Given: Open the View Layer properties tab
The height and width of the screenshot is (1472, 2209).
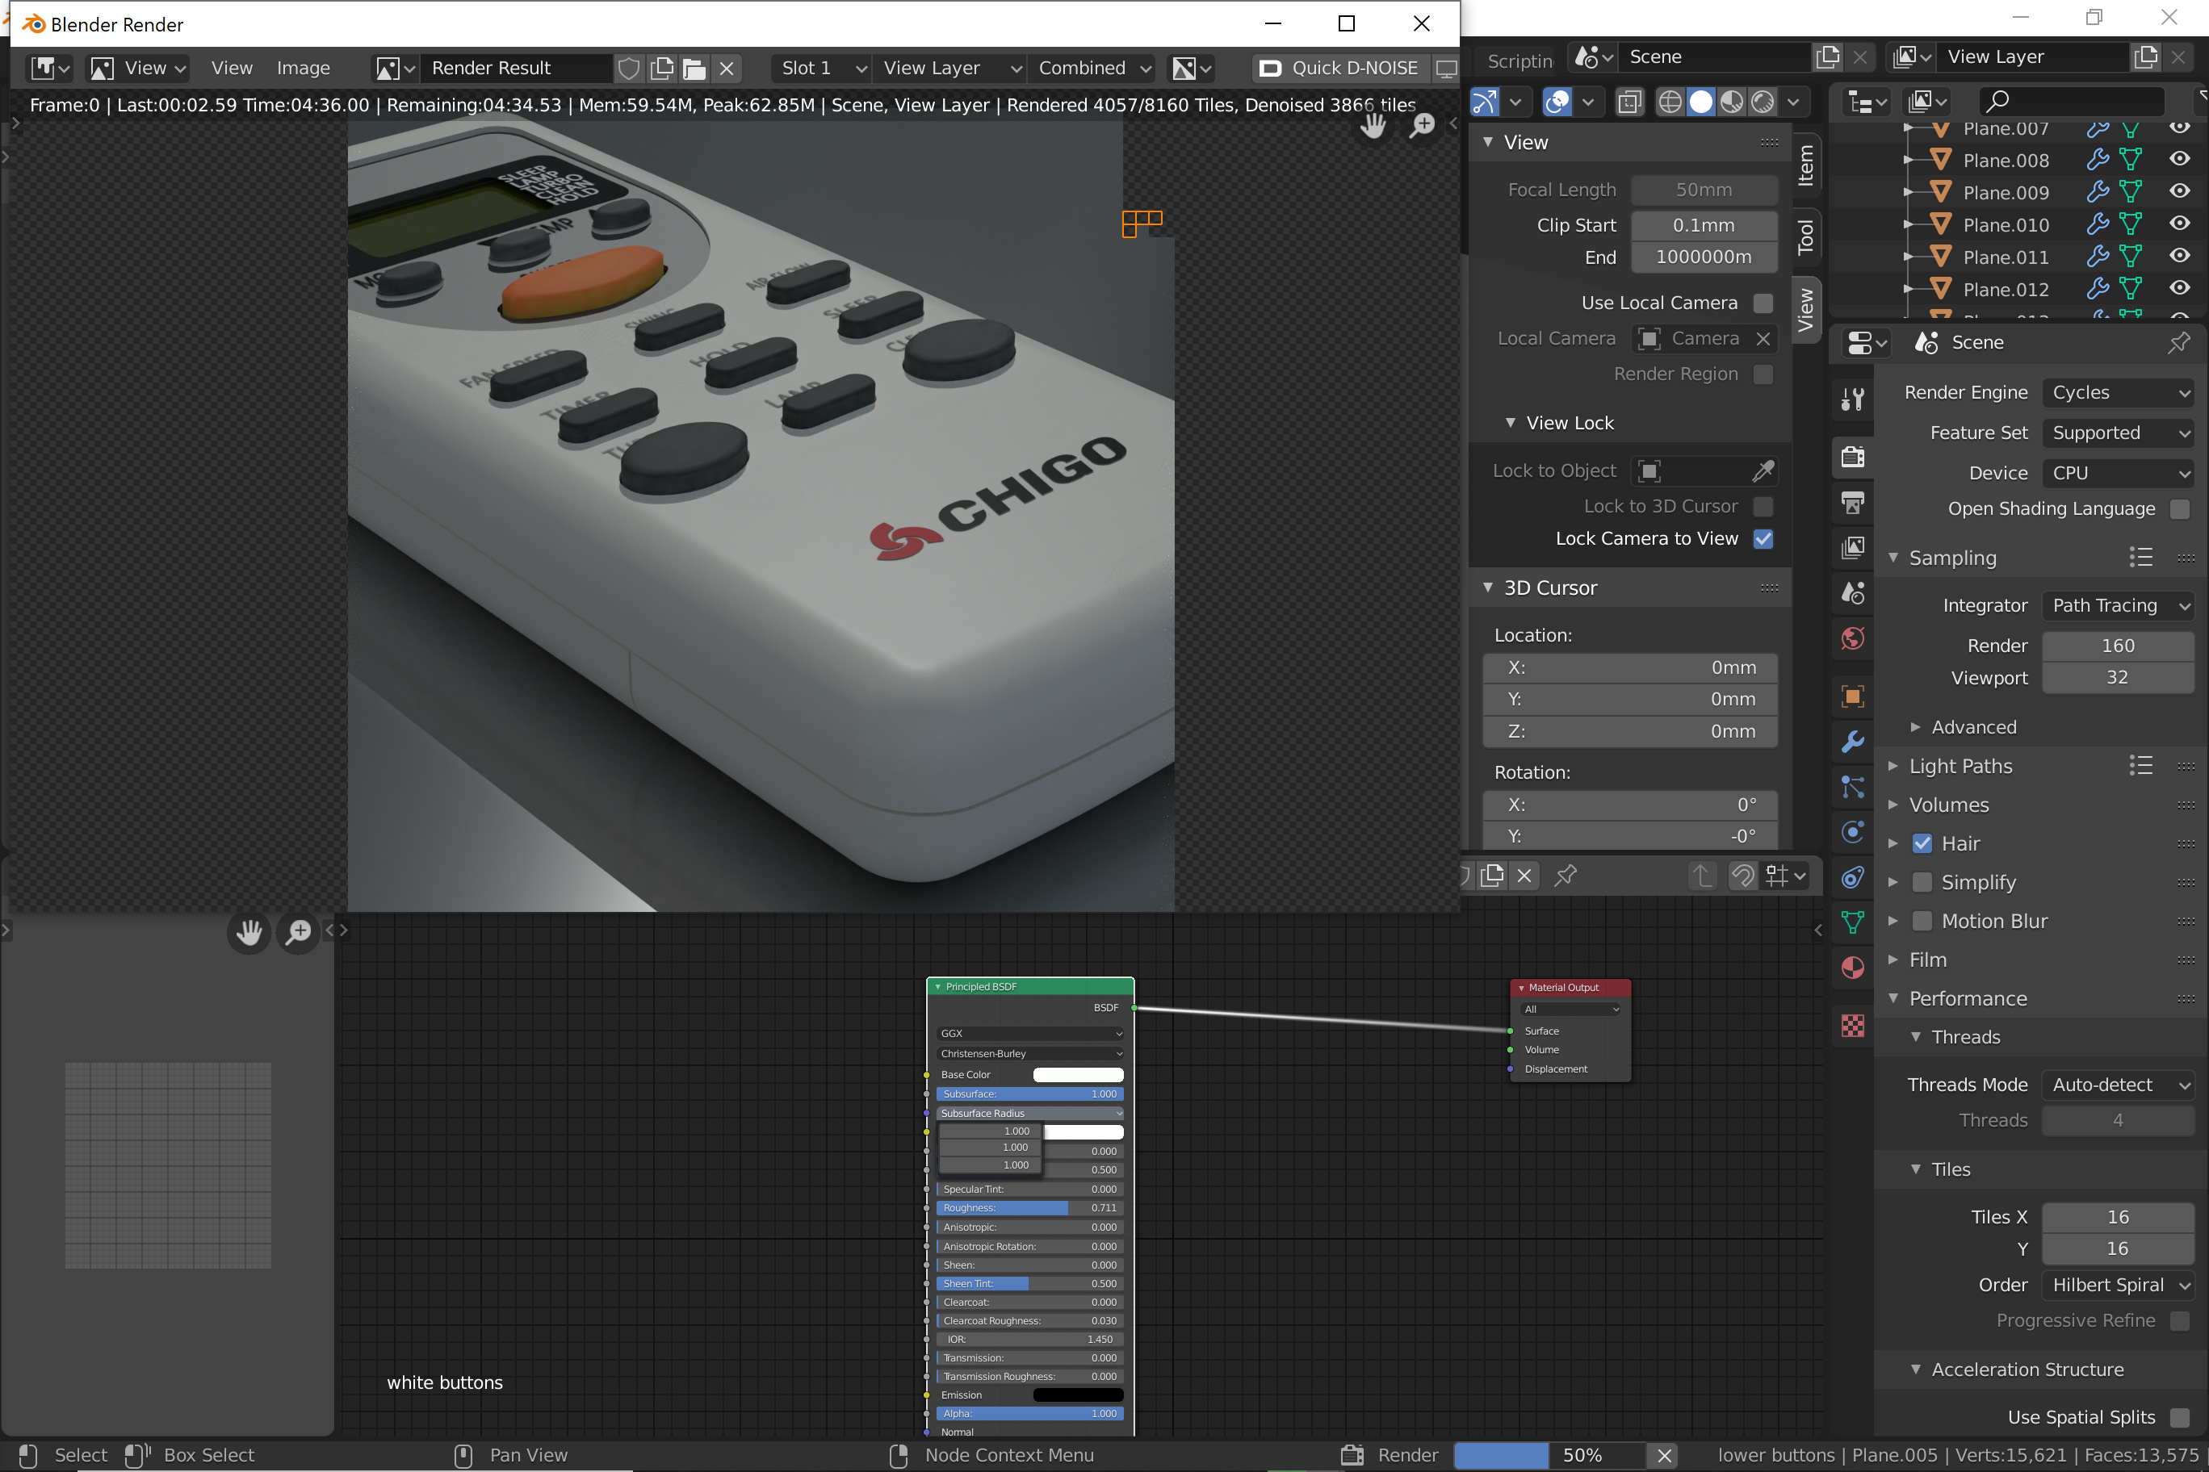Looking at the screenshot, I should click(x=1852, y=547).
